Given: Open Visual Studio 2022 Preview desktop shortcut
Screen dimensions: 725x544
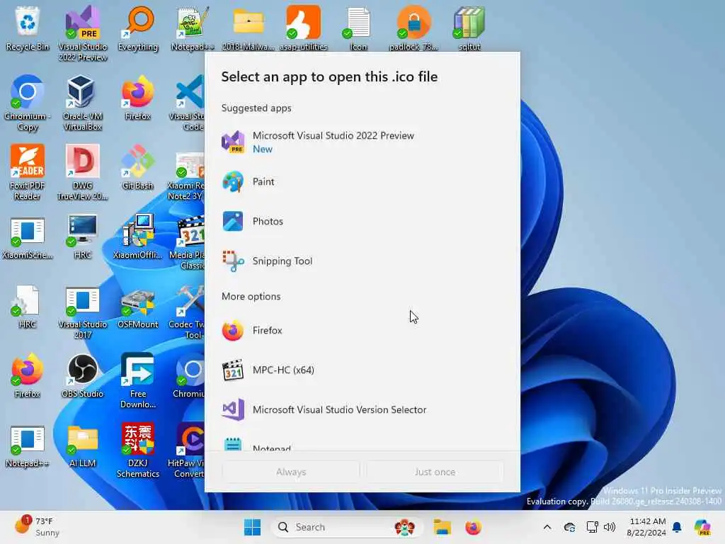Looking at the screenshot, I should coord(82,33).
